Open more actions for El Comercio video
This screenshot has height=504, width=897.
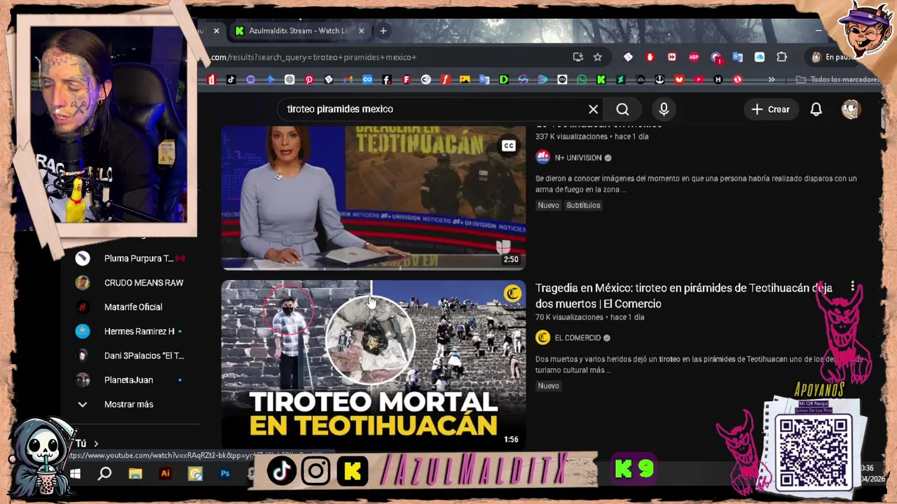click(x=852, y=286)
